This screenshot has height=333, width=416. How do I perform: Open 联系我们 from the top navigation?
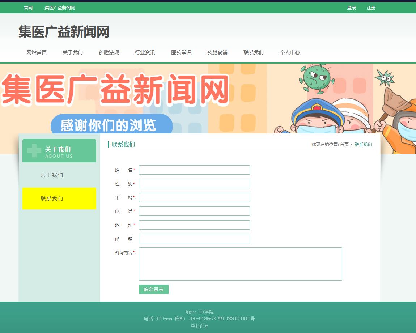tap(254, 52)
